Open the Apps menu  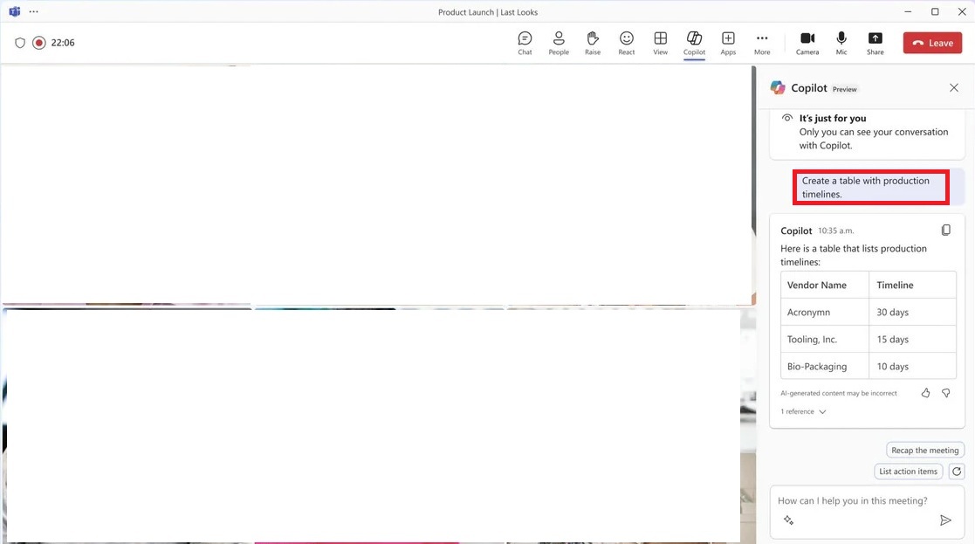(728, 43)
